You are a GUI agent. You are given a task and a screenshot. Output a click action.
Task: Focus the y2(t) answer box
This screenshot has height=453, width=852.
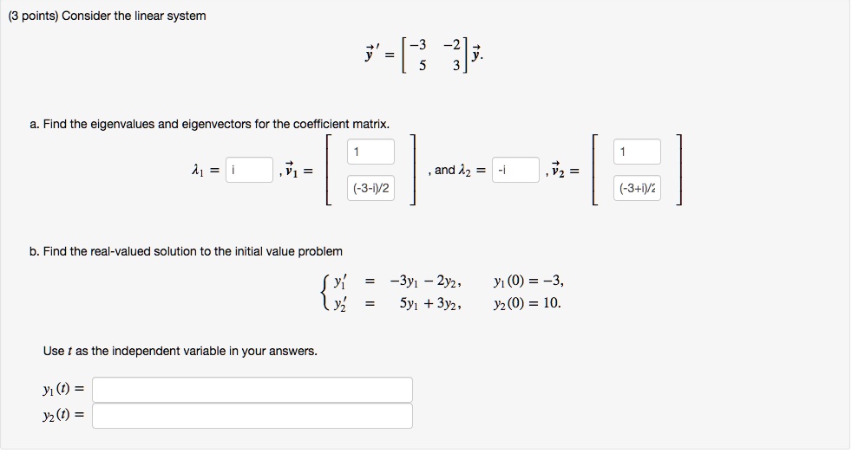tap(252, 416)
